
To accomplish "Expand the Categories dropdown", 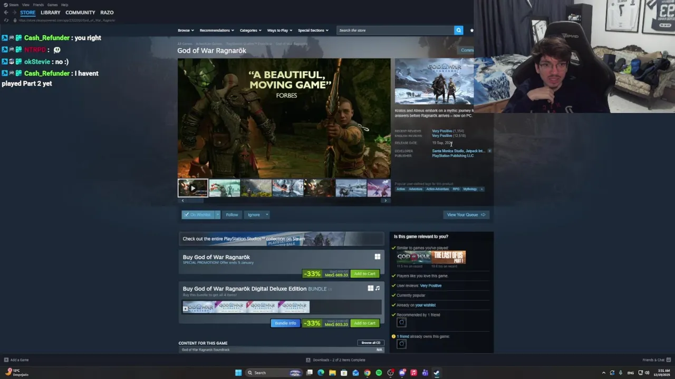I will pos(250,31).
